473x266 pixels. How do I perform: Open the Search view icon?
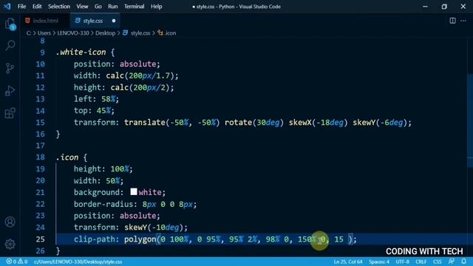(x=10, y=46)
